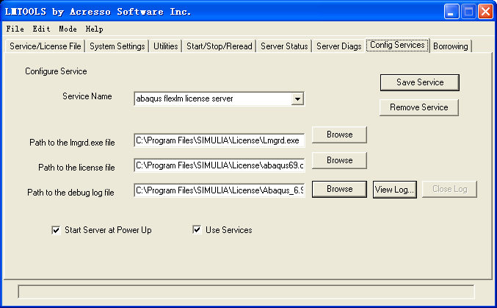Toggle Start Server at Power Up checkbox
This screenshot has width=497, height=308.
56,230
